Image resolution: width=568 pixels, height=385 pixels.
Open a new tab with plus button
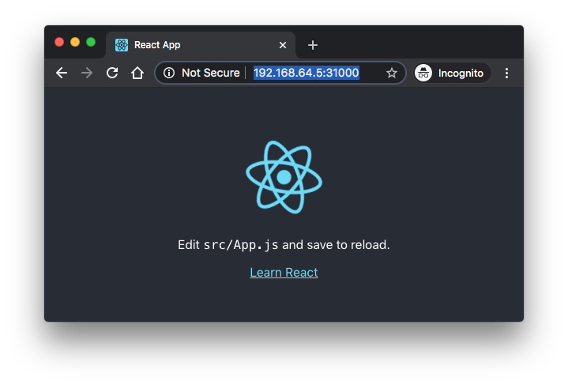313,45
